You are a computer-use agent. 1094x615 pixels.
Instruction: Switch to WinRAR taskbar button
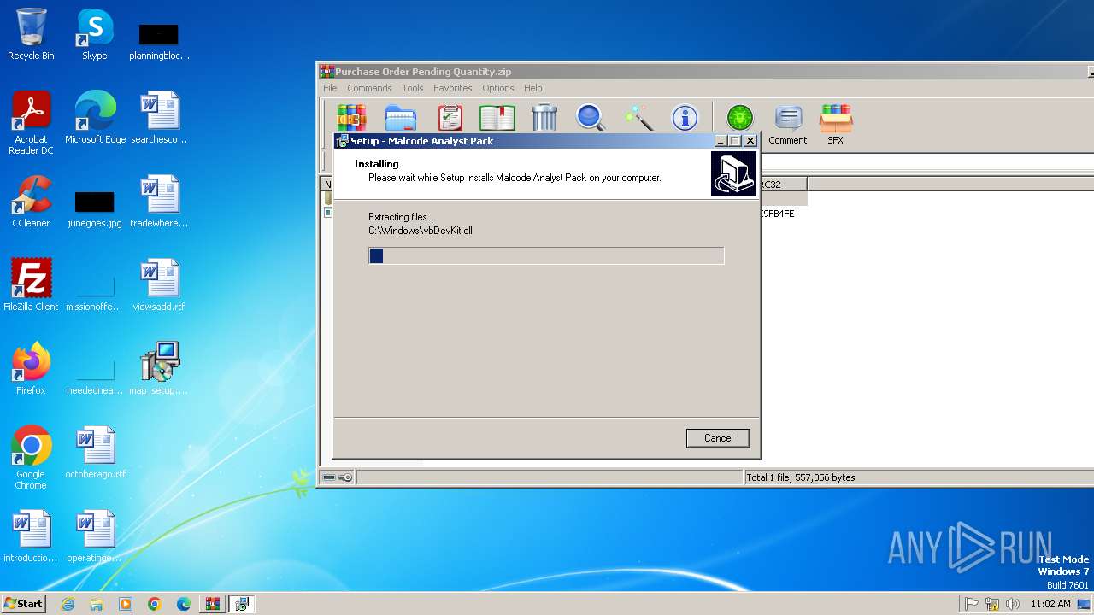pyautogui.click(x=213, y=604)
